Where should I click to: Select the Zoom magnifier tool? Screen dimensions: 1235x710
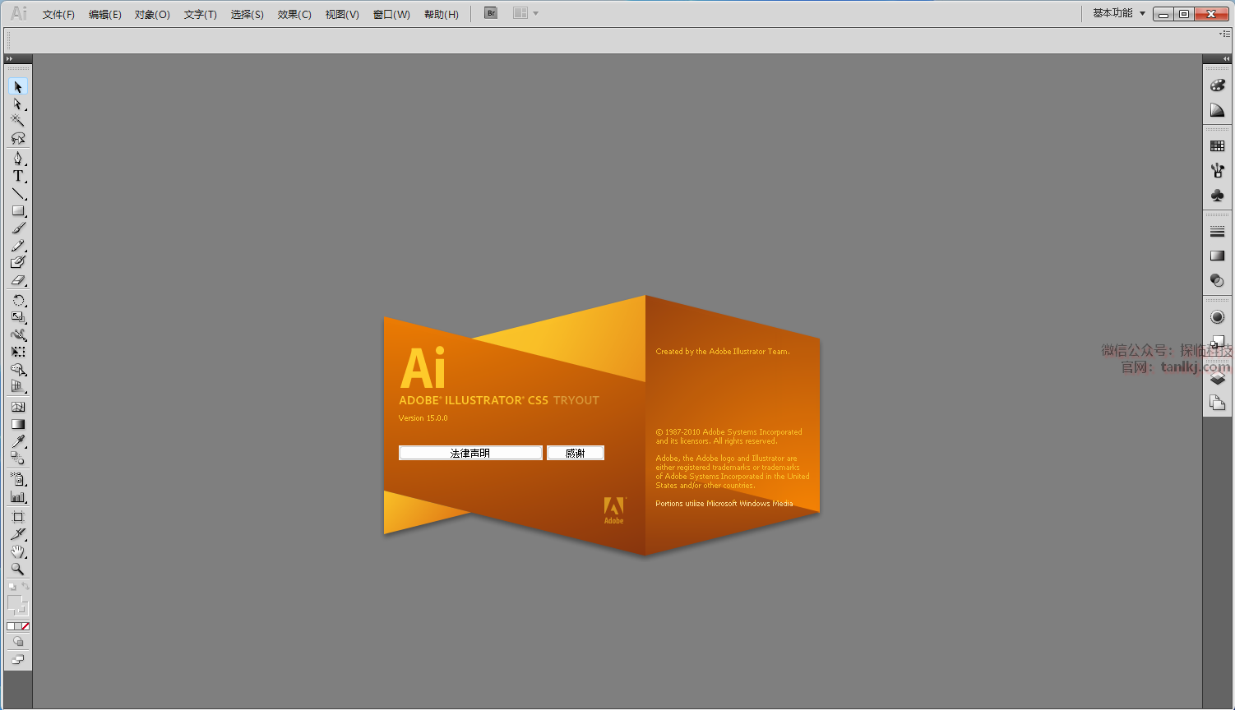pos(17,569)
